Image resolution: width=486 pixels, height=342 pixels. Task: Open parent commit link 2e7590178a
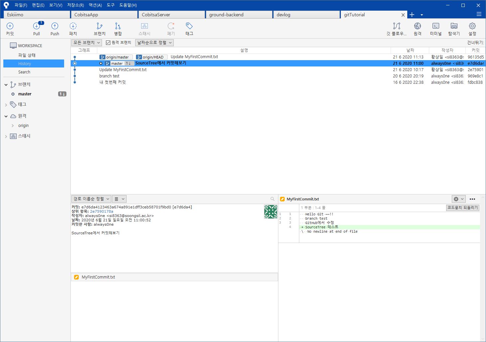102,211
